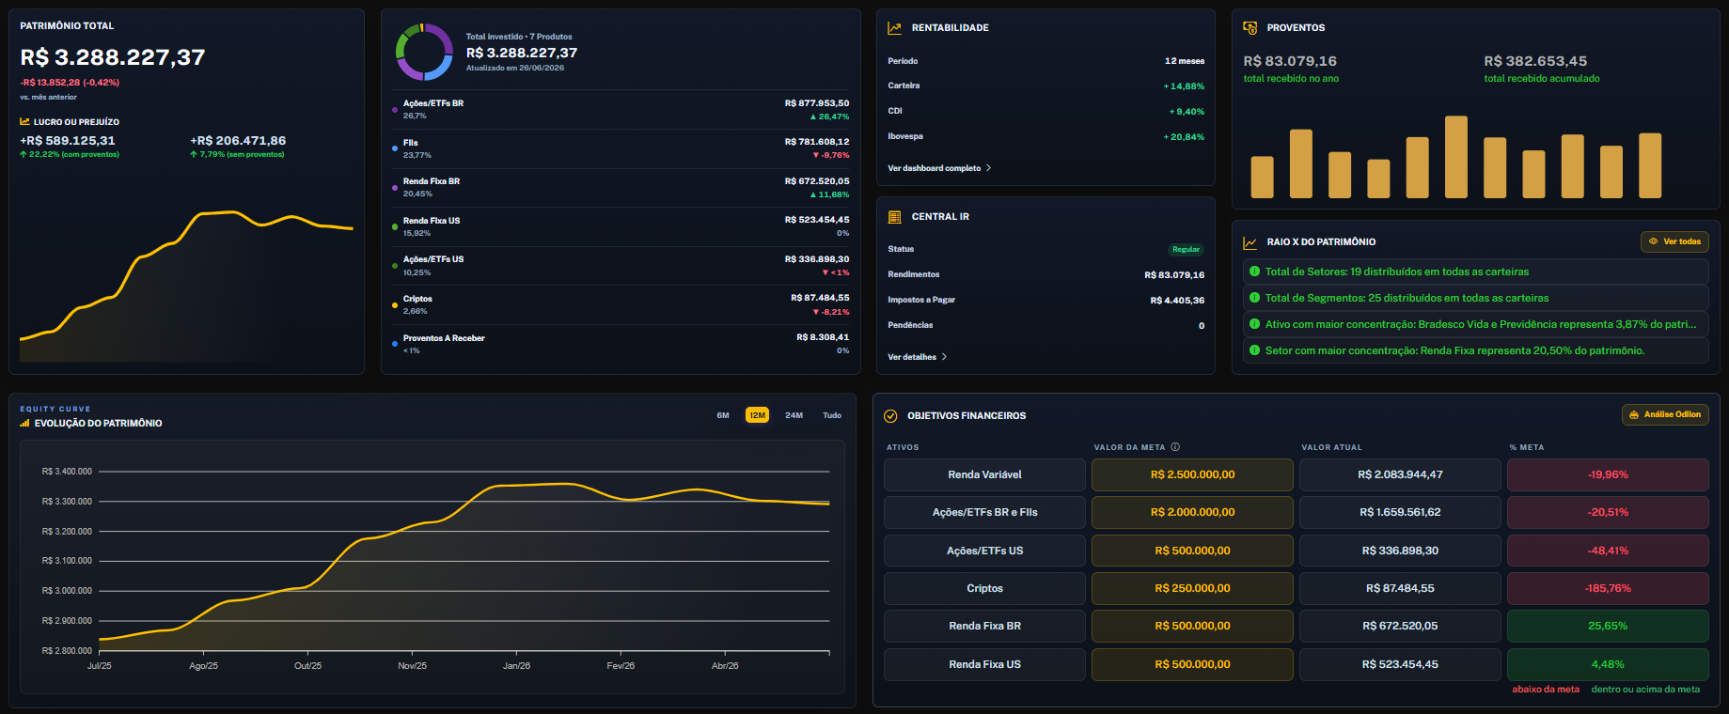Click the Rentabilidade line chart icon
1729x714 pixels.
(894, 28)
